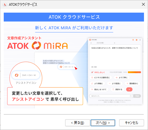The height and width of the screenshot is (130, 148).
Task: Click the orange daily usage progress bar
Action: tap(134, 72)
